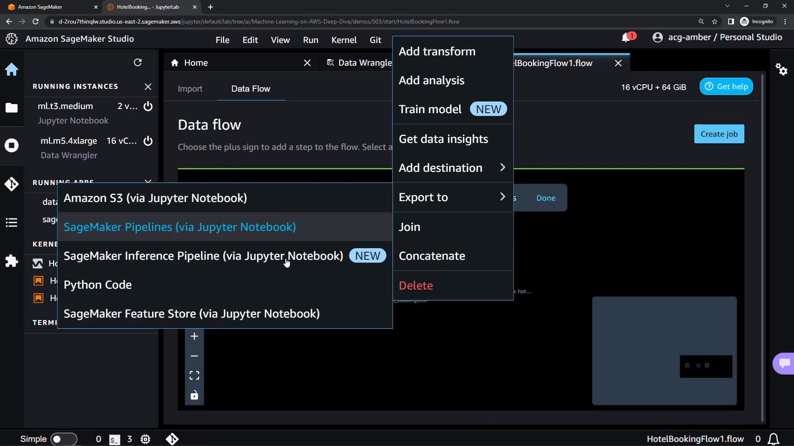
Task: Shut down the ml.m5.4xlarge instance
Action: 148,141
